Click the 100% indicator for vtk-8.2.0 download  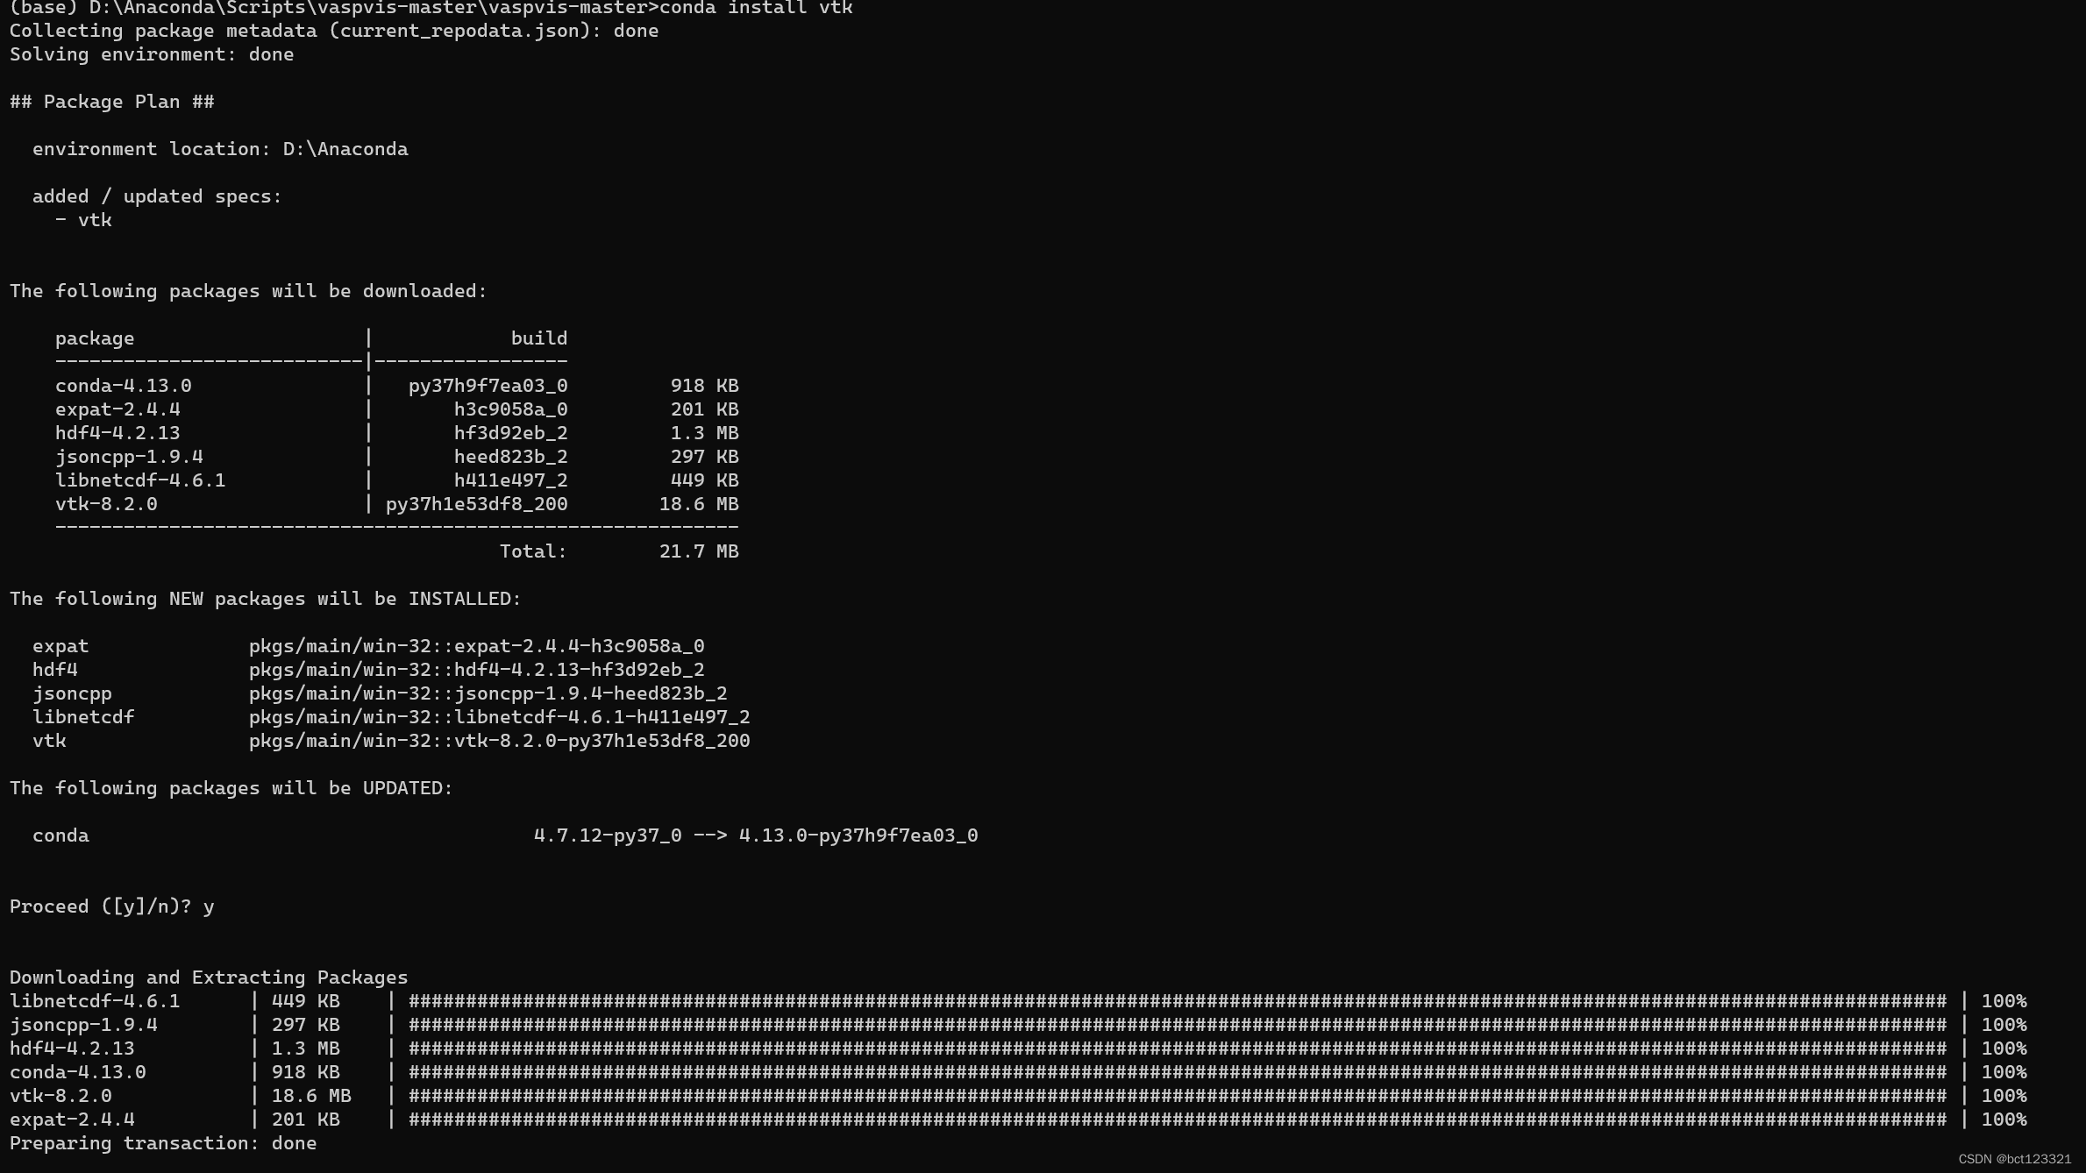coord(2004,1095)
